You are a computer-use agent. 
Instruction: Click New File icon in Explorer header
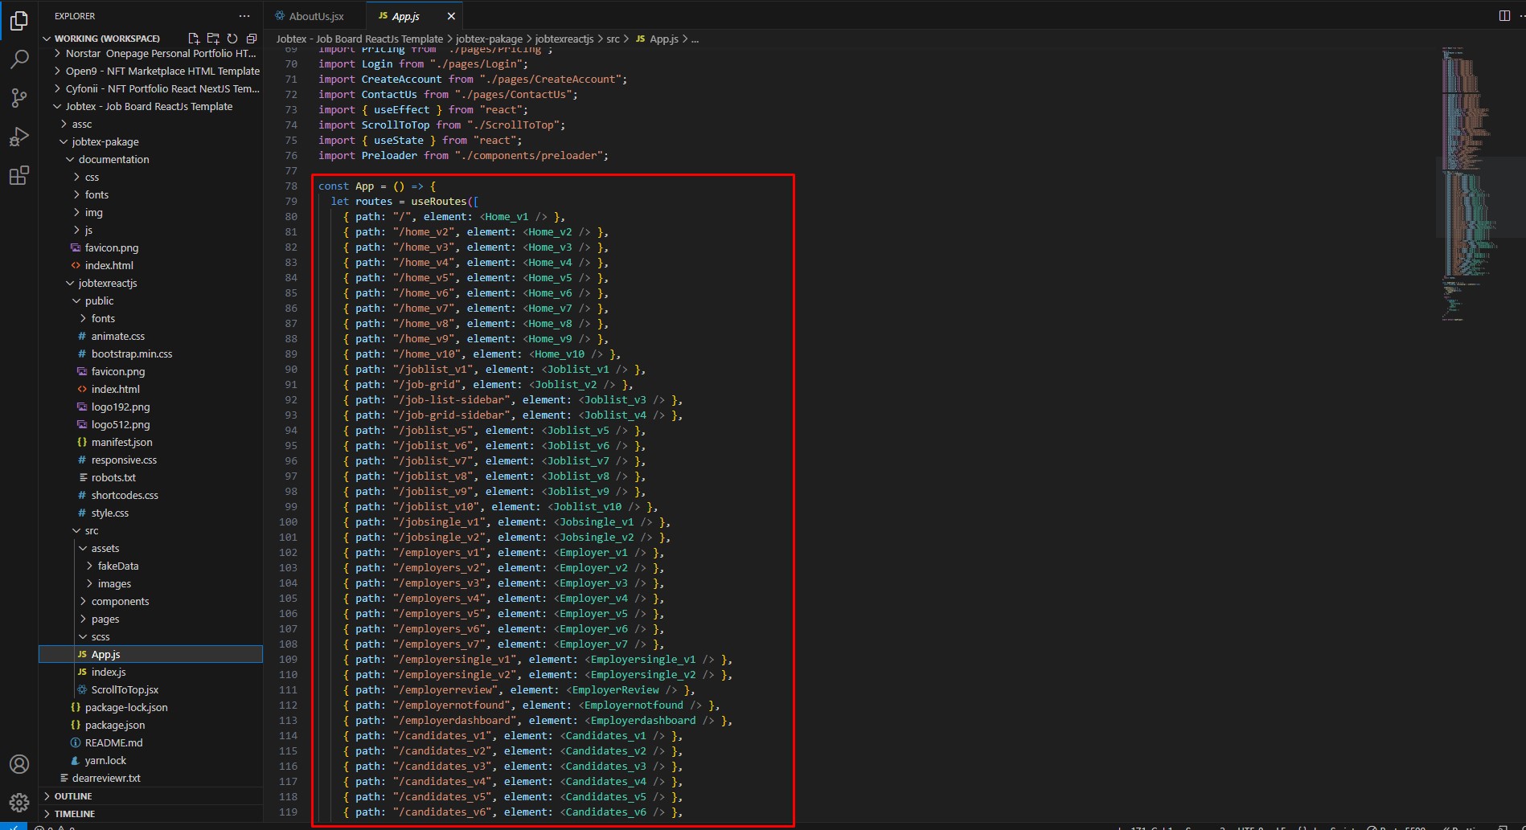(x=194, y=39)
